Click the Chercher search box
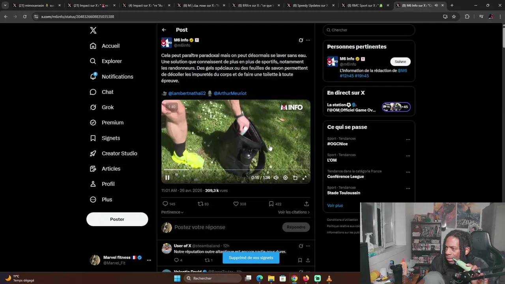505x284 pixels. click(x=369, y=30)
